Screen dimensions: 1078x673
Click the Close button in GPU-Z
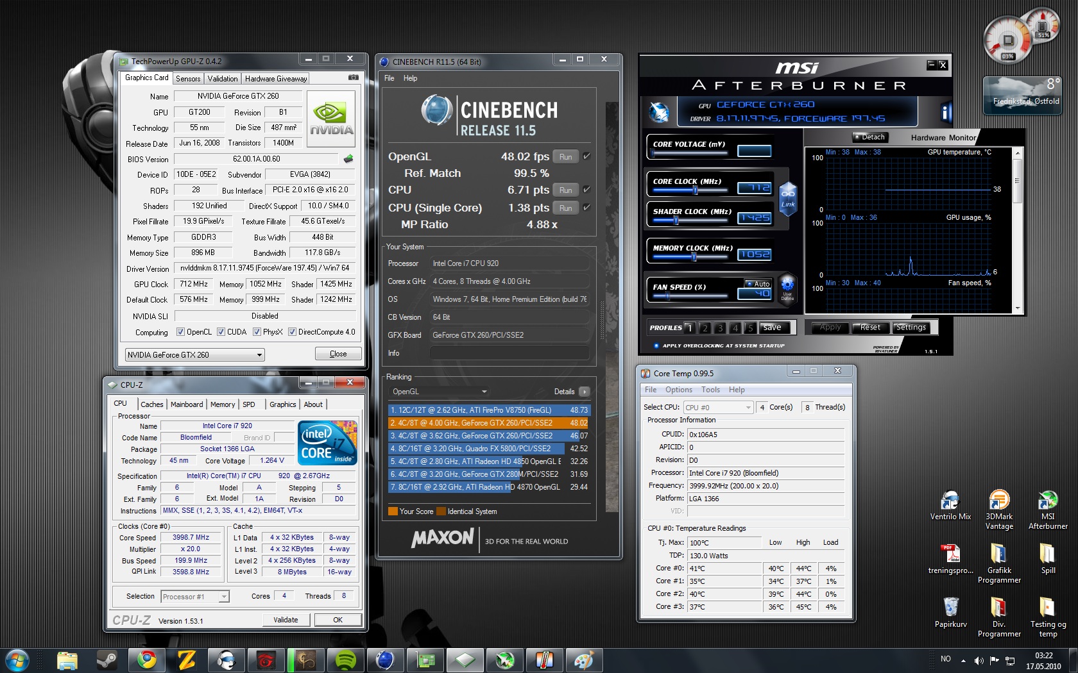point(338,354)
